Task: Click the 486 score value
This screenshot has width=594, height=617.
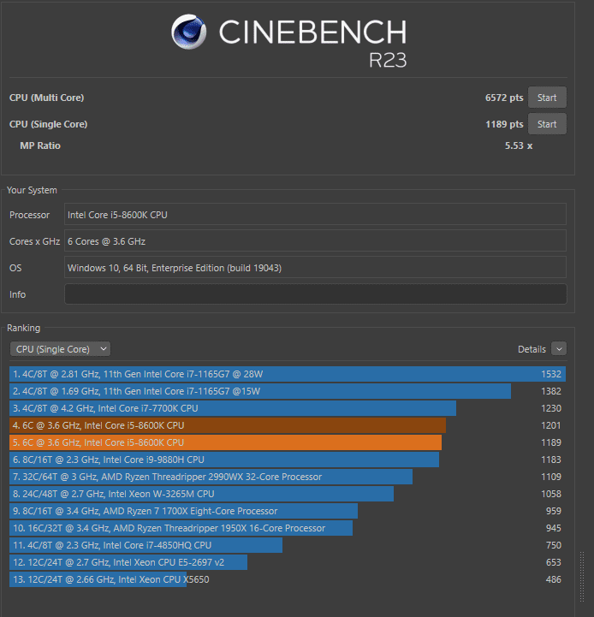Action: click(554, 579)
